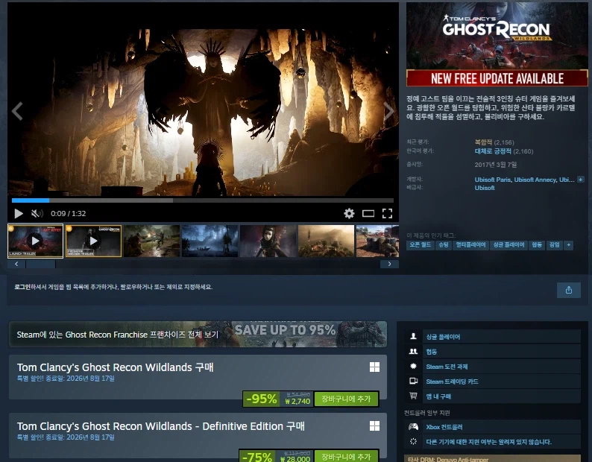The width and height of the screenshot is (592, 462).
Task: Toggle theater mode for video
Action: tap(368, 214)
